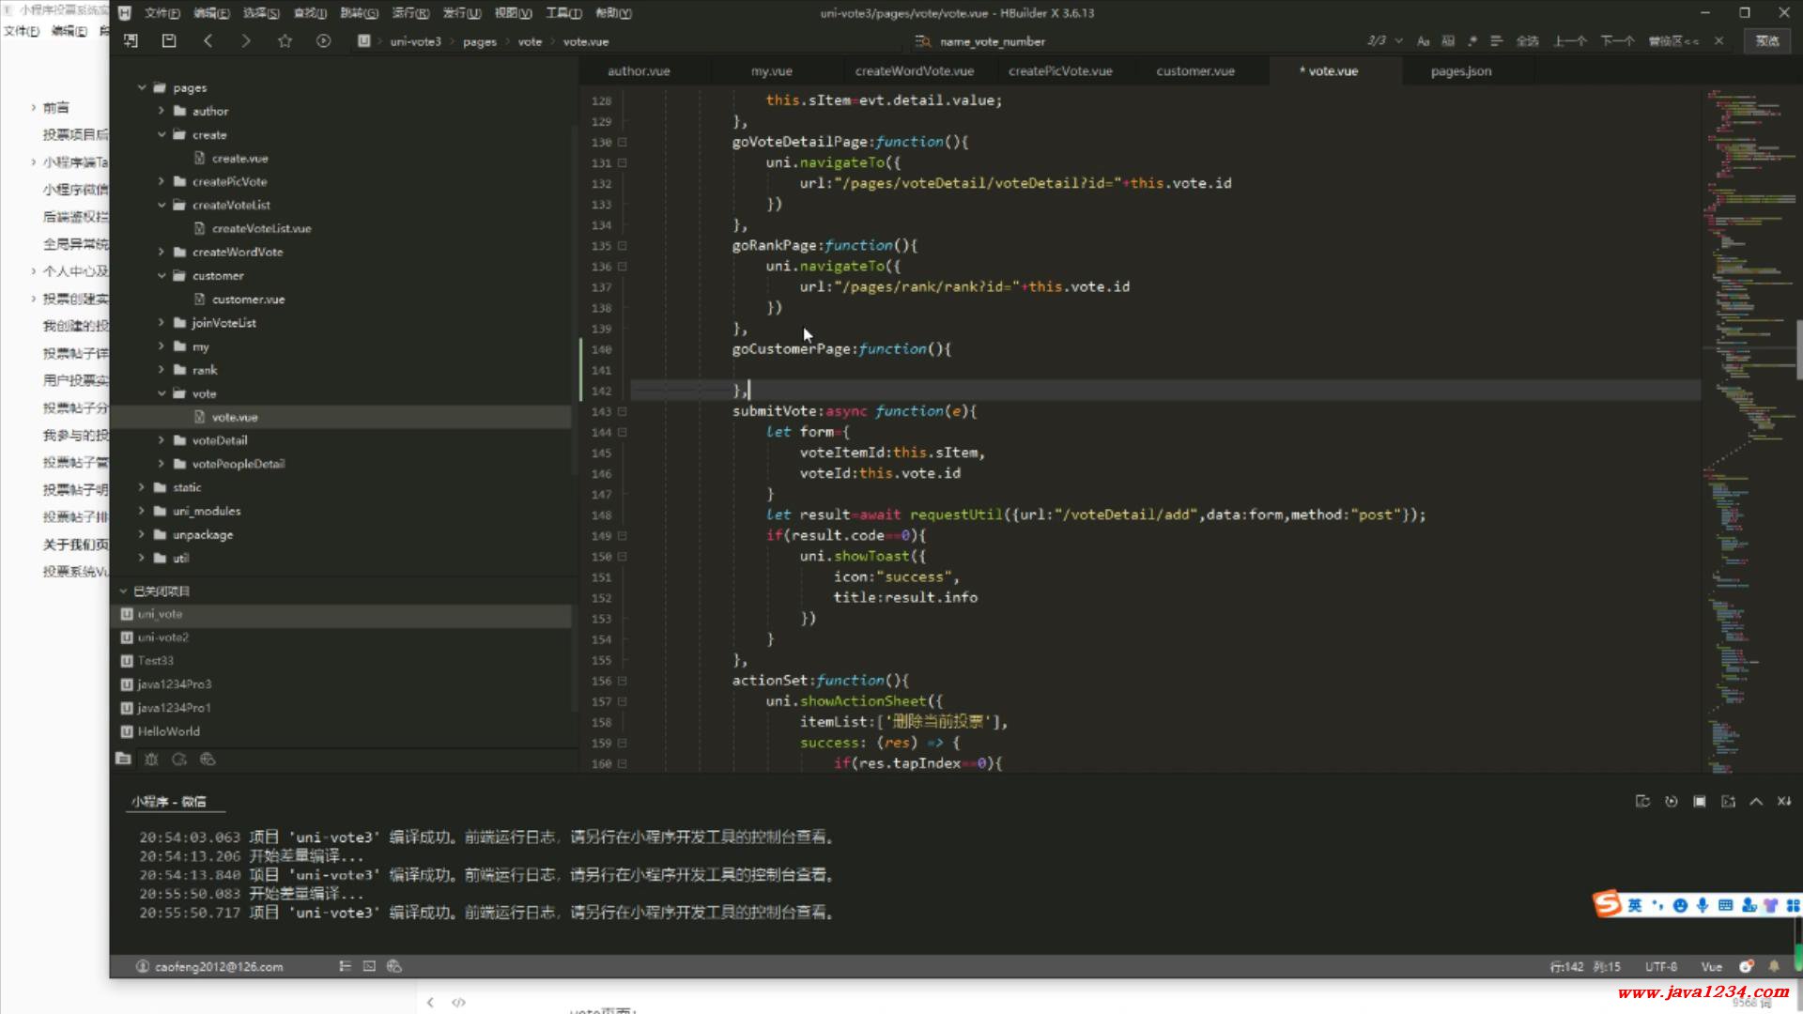The height and width of the screenshot is (1014, 1803).
Task: Expand the uni_modules folder
Action: click(142, 511)
